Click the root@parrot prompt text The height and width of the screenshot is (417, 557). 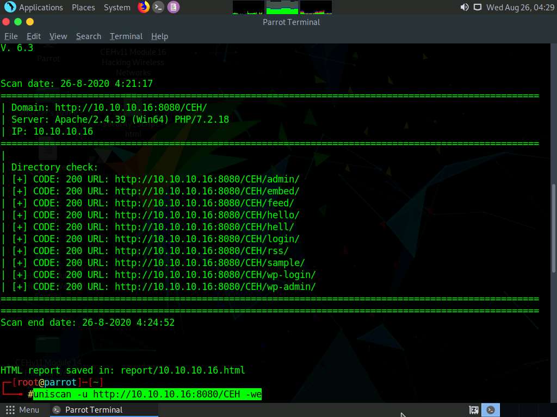pos(47,382)
